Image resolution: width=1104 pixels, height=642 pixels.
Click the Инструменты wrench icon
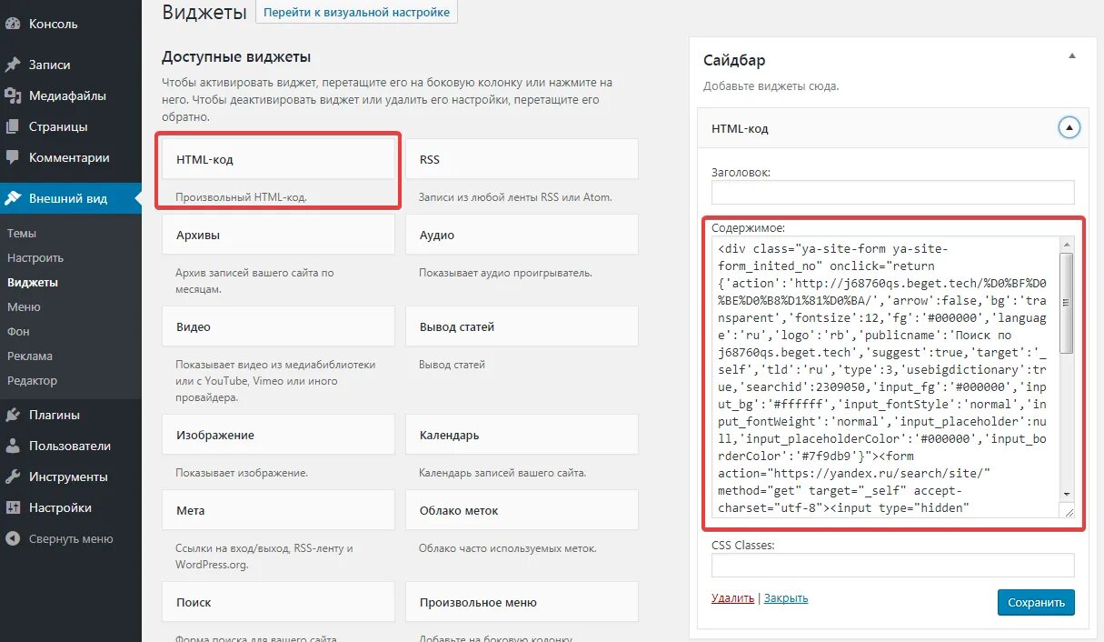pos(13,476)
